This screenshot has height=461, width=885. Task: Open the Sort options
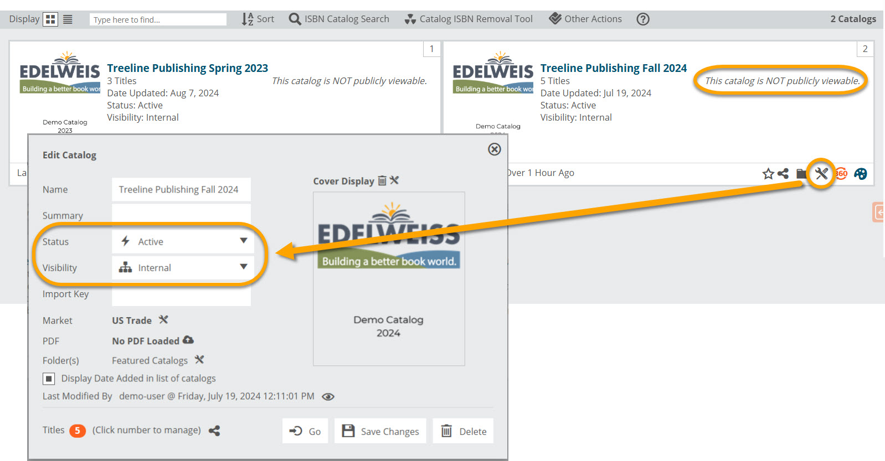pos(258,19)
